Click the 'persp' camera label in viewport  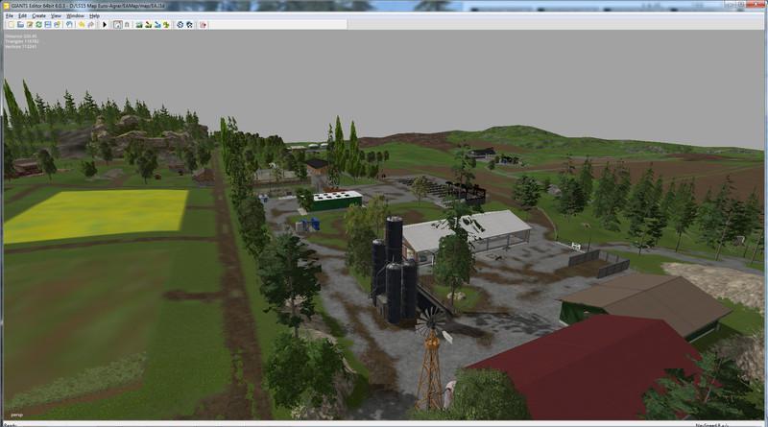coord(16,415)
